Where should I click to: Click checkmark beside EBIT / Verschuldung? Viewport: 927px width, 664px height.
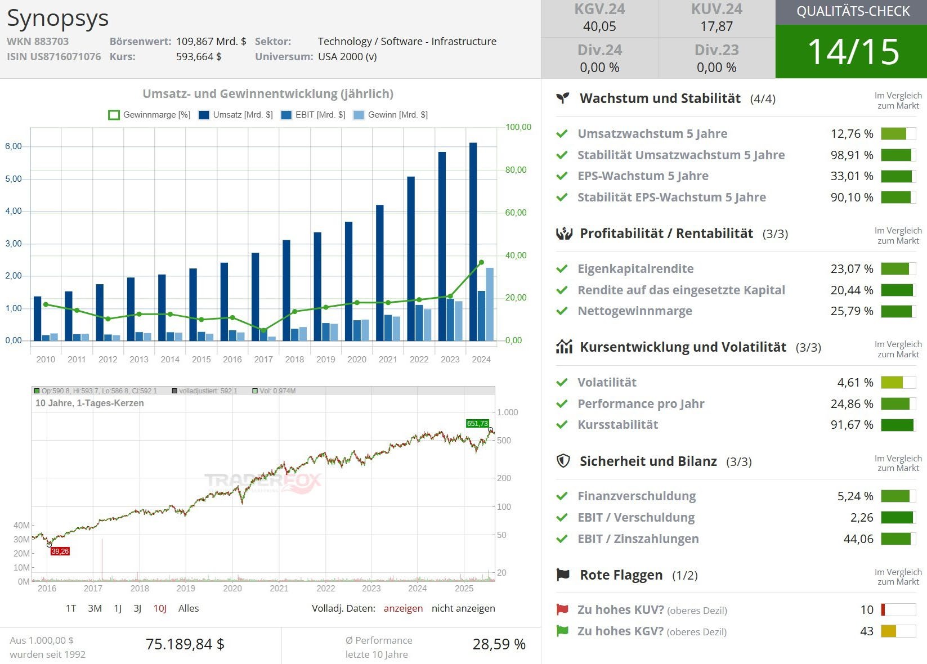point(562,517)
